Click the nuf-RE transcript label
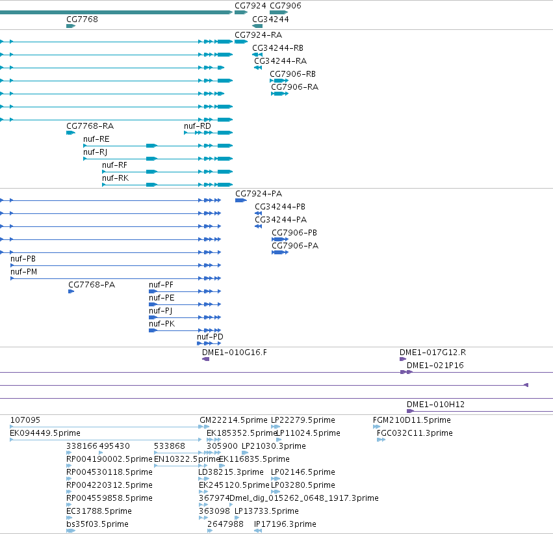The image size is (553, 534). coord(96,139)
